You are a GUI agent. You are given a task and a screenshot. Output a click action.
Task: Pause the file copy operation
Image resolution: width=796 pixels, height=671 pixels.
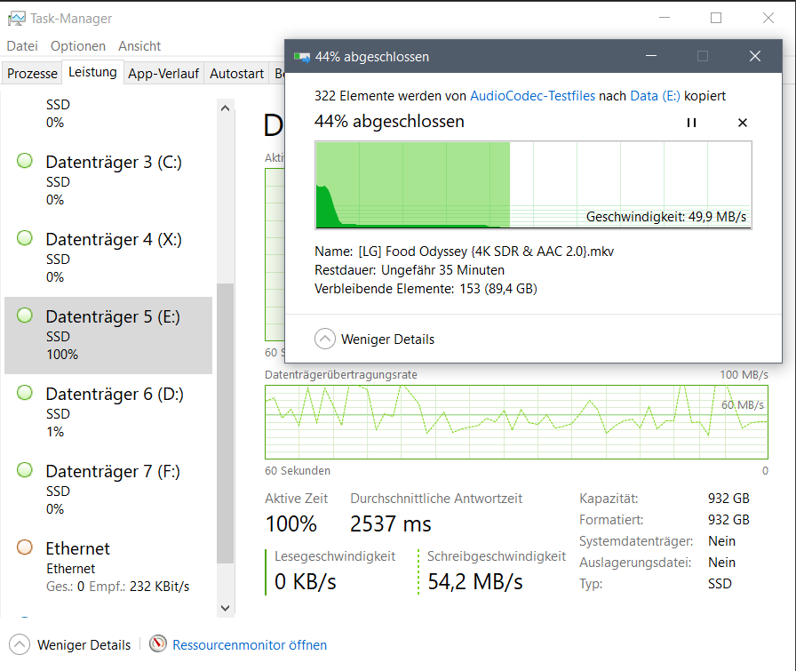(691, 123)
